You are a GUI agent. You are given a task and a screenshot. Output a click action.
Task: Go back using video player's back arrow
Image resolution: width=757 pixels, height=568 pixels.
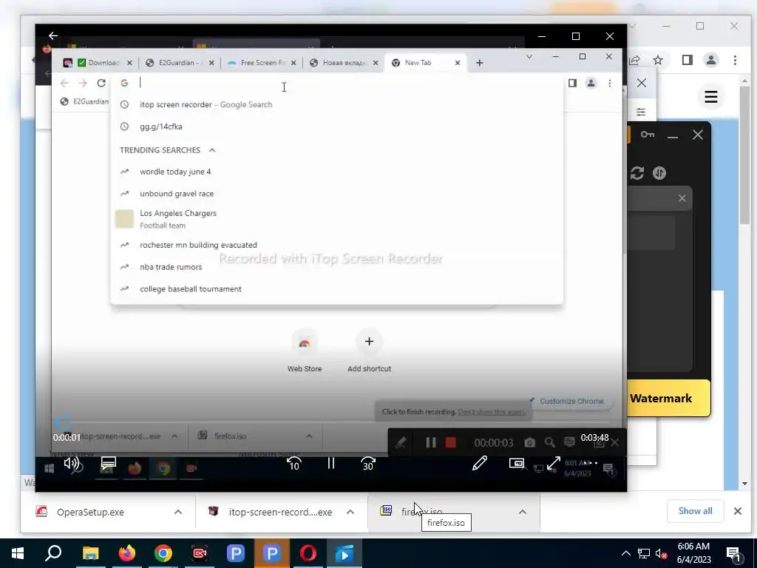click(x=53, y=35)
